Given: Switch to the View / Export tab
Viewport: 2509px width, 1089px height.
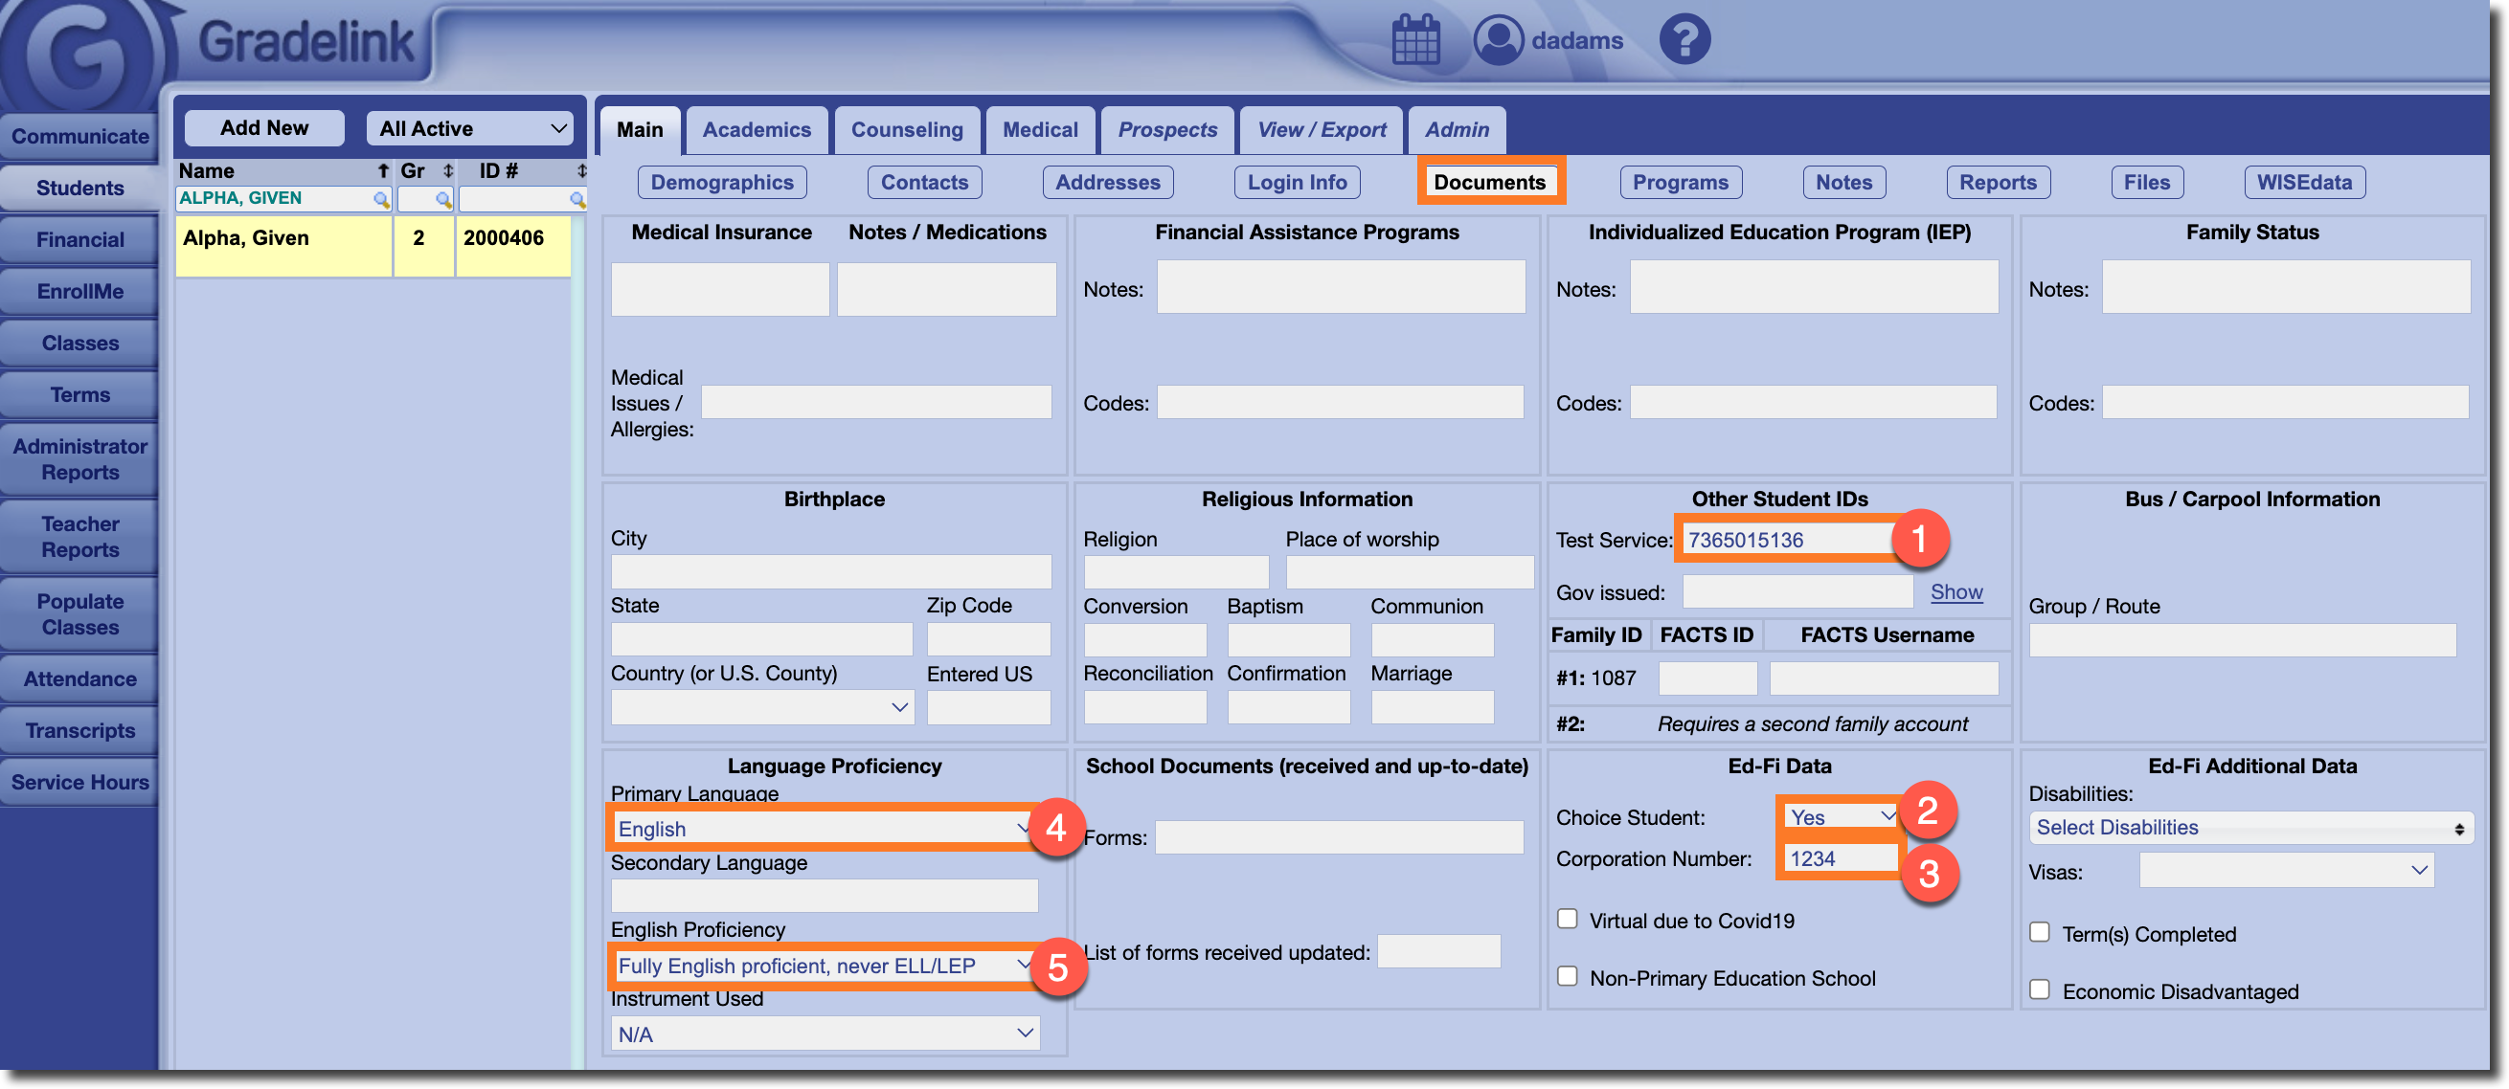Looking at the screenshot, I should pyautogui.click(x=1321, y=129).
